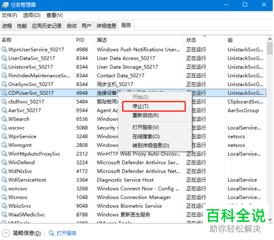Click the gear icon beside wcncsvc
The height and width of the screenshot is (240, 274).
coord(4,188)
